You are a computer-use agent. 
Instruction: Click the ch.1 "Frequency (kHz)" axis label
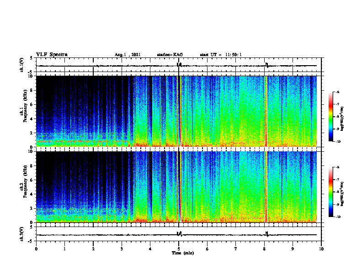26,106
